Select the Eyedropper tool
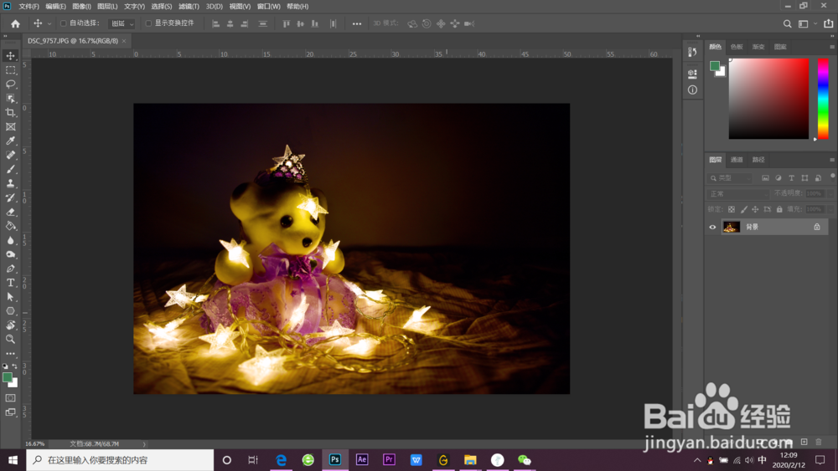Image resolution: width=838 pixels, height=471 pixels. (x=10, y=141)
